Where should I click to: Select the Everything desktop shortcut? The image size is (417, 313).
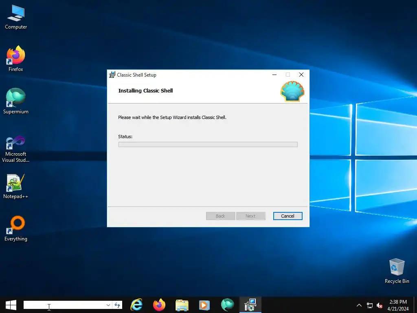[x=16, y=228]
